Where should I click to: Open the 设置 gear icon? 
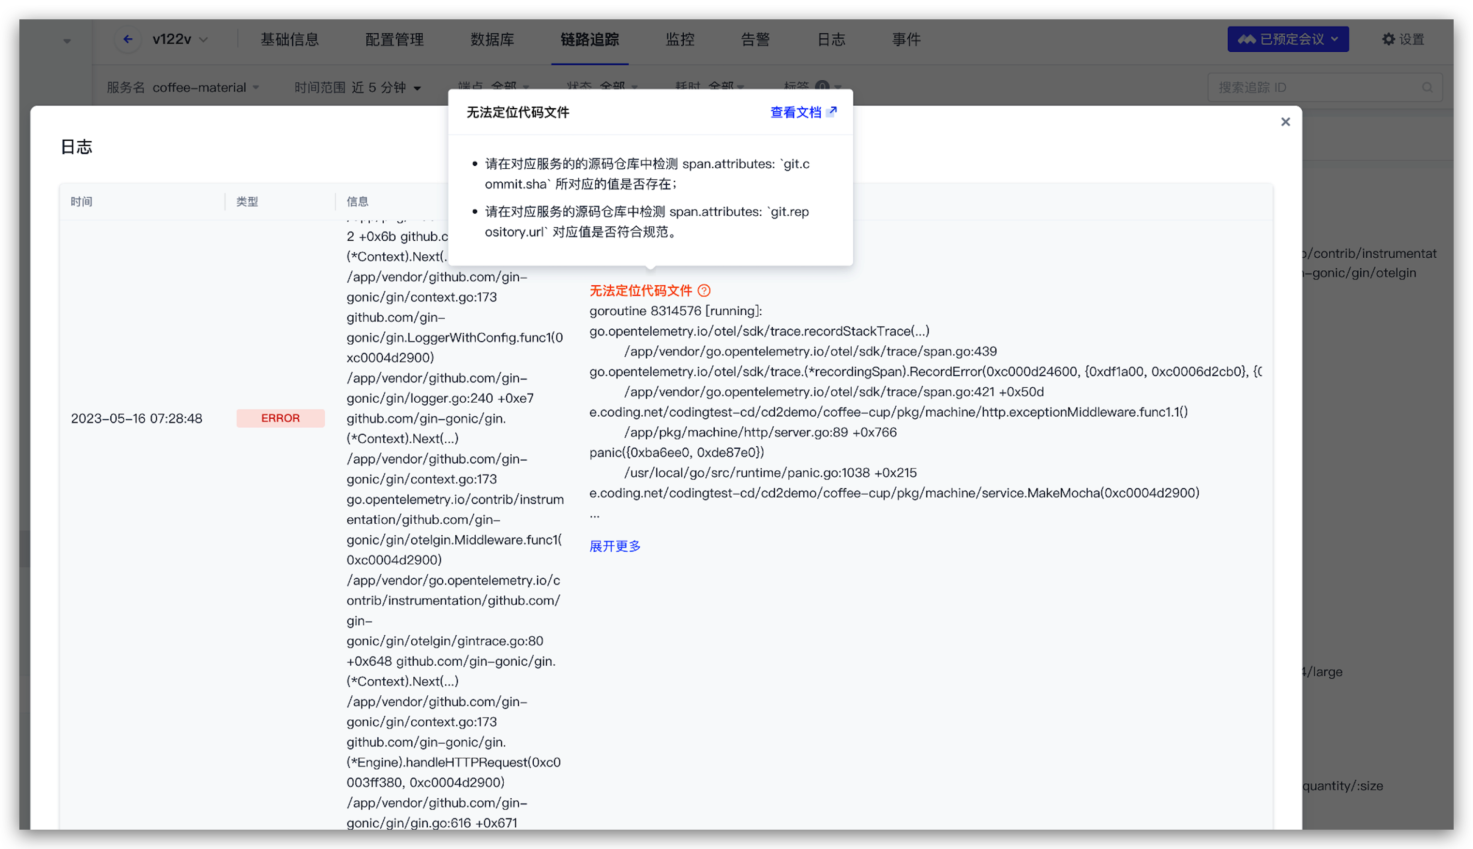tap(1388, 39)
